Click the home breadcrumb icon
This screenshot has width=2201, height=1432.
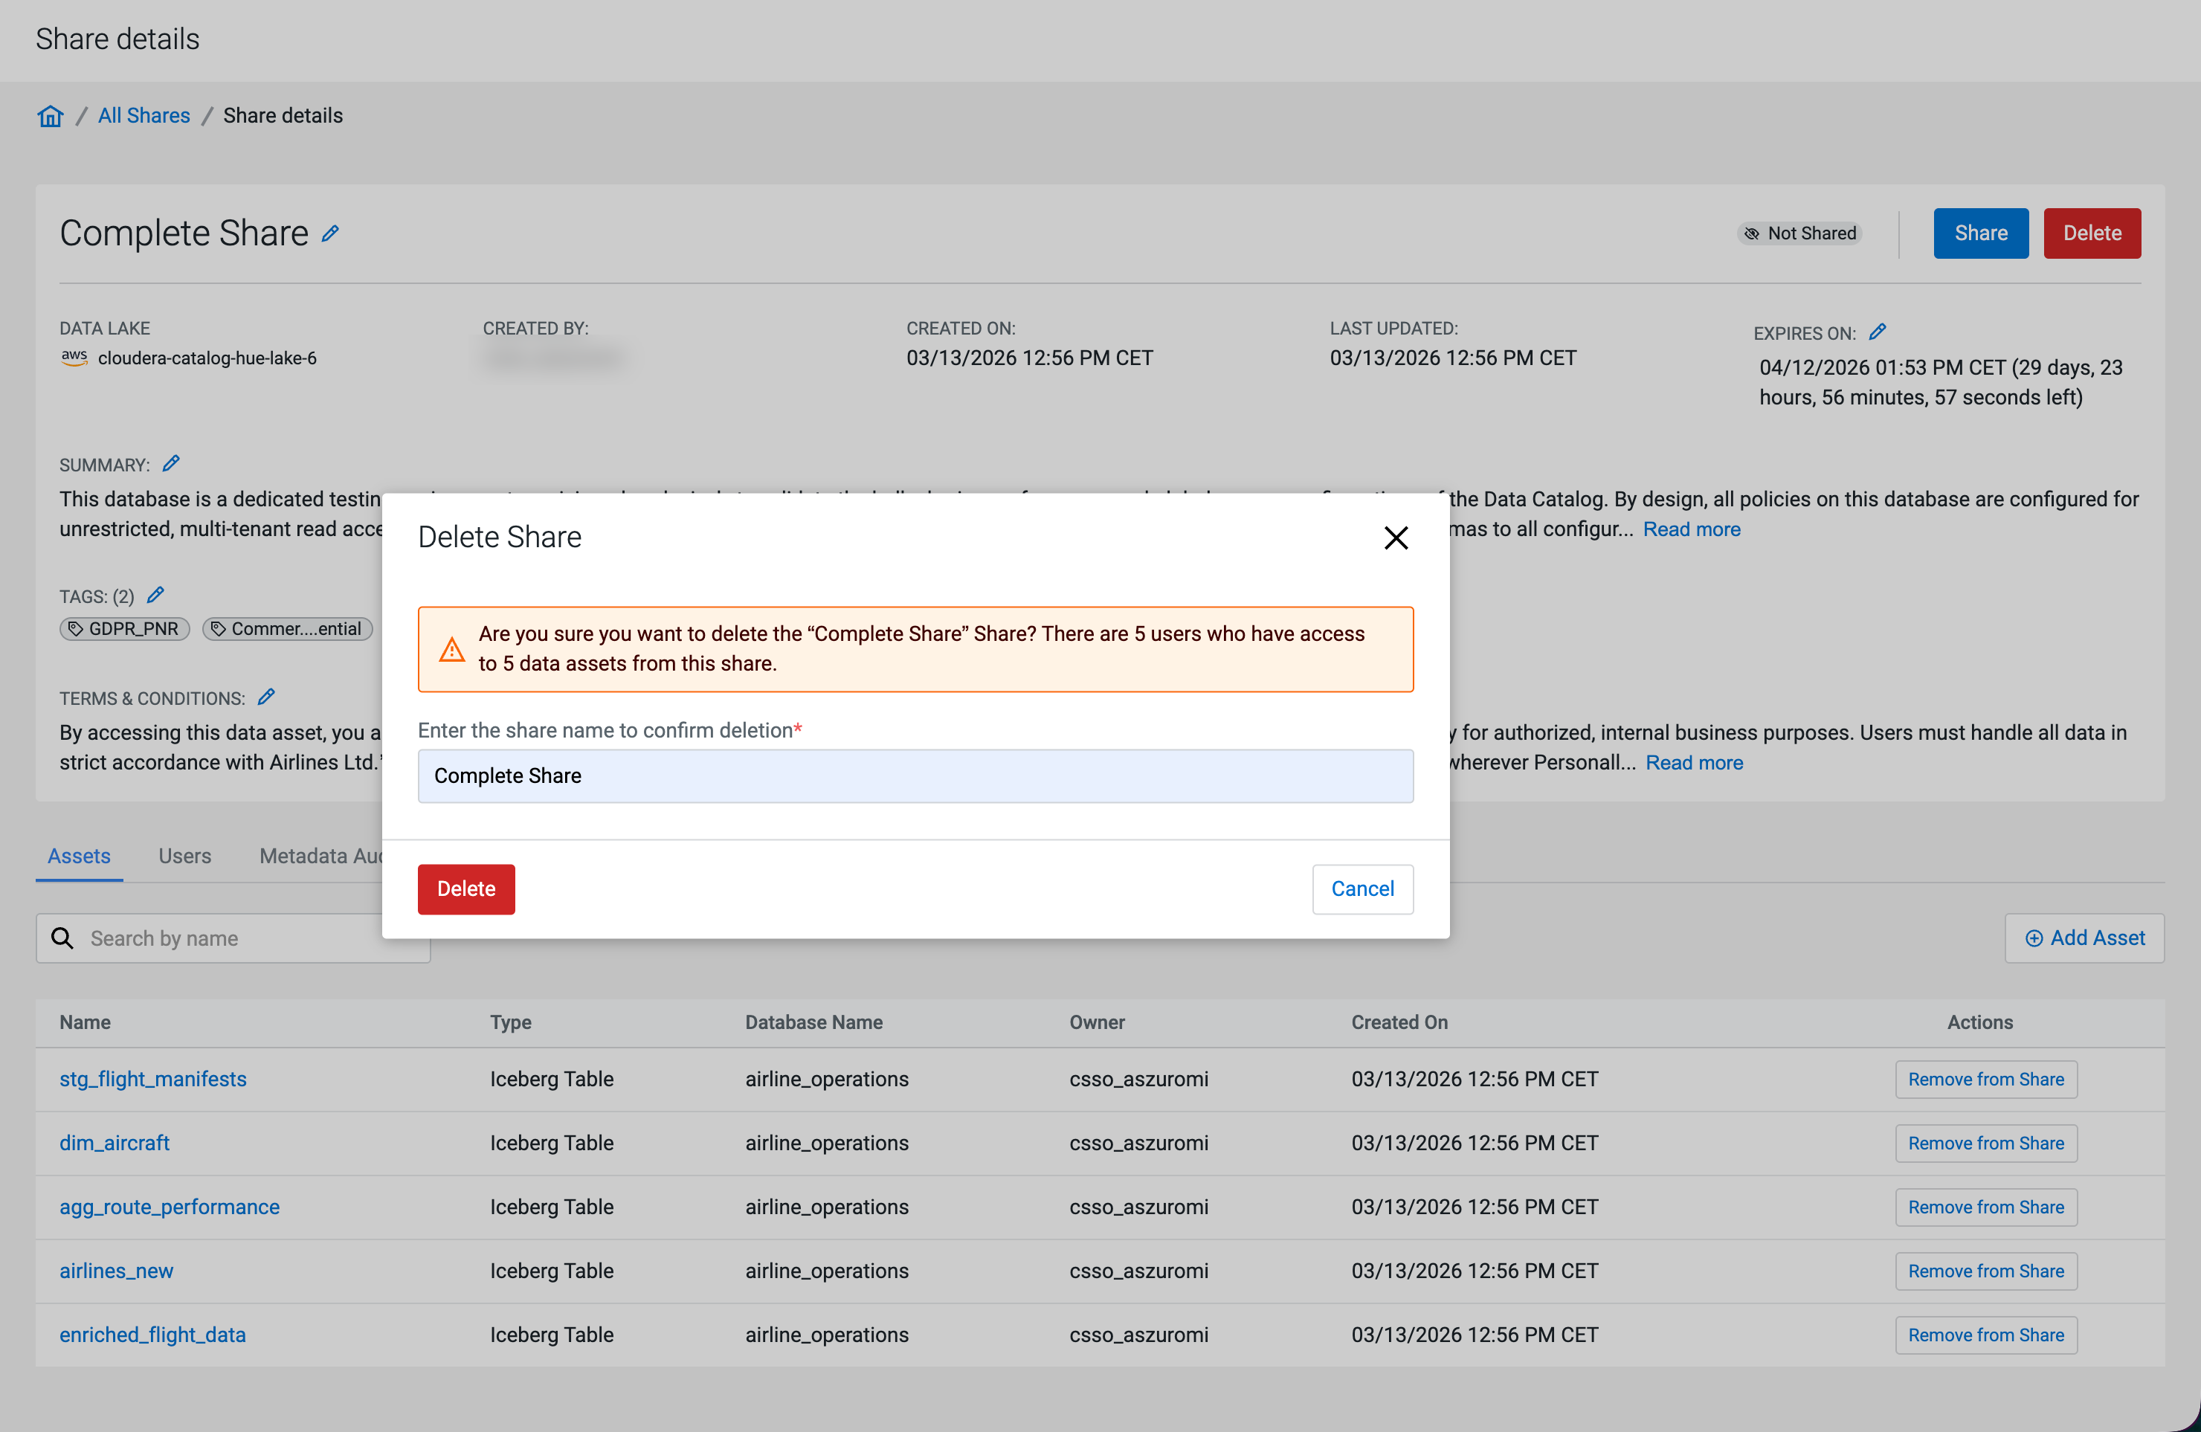50,115
